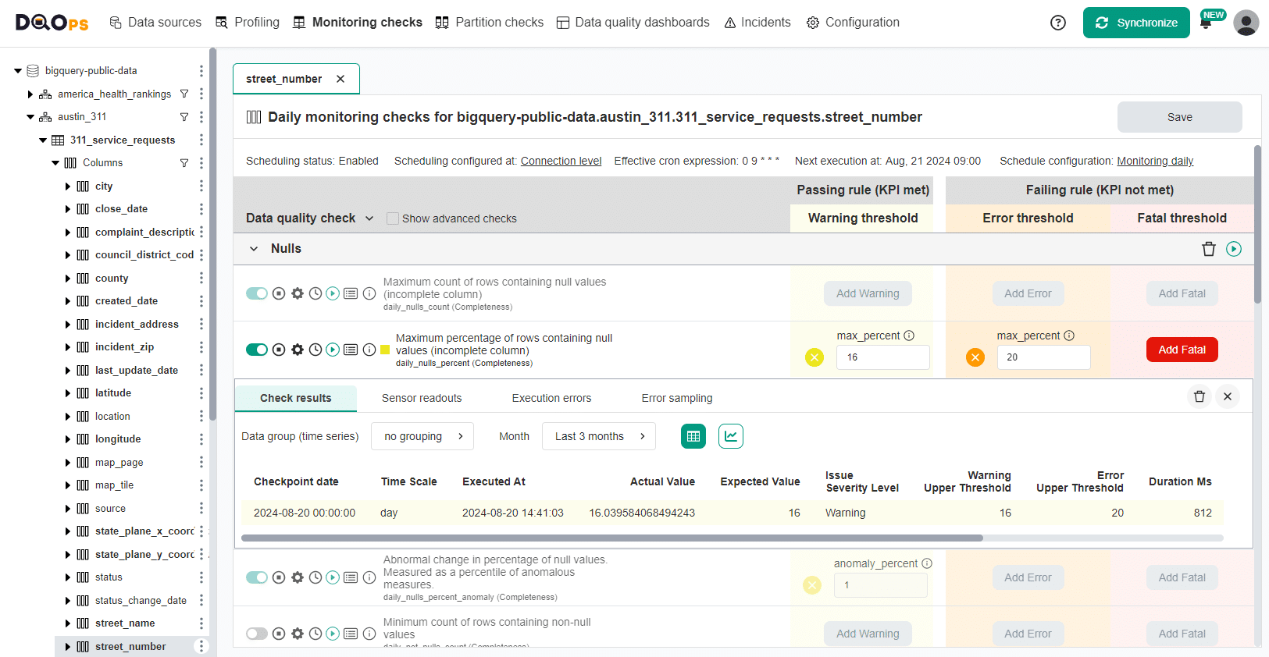Screen dimensions: 1269x657
Task: Open Data quality dashboards
Action: (x=633, y=23)
